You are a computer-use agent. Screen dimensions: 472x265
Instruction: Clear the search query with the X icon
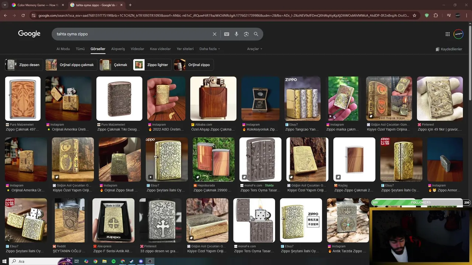pyautogui.click(x=215, y=34)
